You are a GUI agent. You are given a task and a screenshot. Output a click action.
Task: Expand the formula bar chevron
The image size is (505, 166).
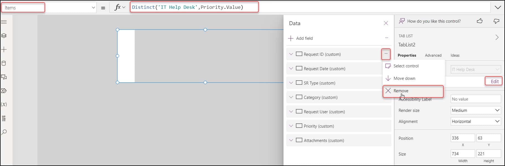pyautogui.click(x=498, y=7)
